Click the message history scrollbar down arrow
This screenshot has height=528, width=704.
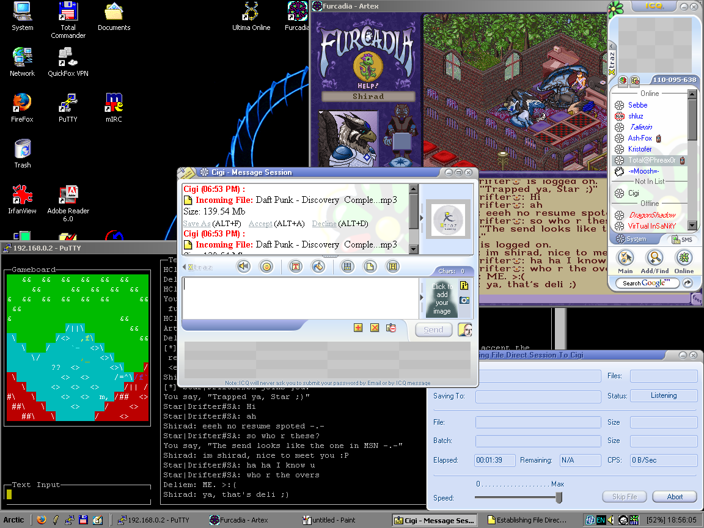click(x=414, y=249)
